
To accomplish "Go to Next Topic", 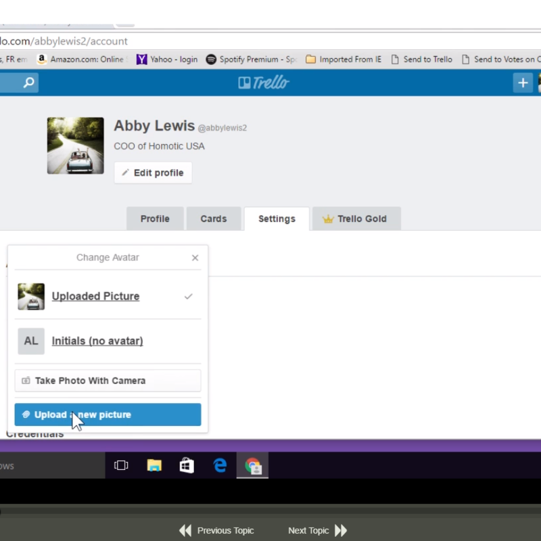I will coord(317,530).
